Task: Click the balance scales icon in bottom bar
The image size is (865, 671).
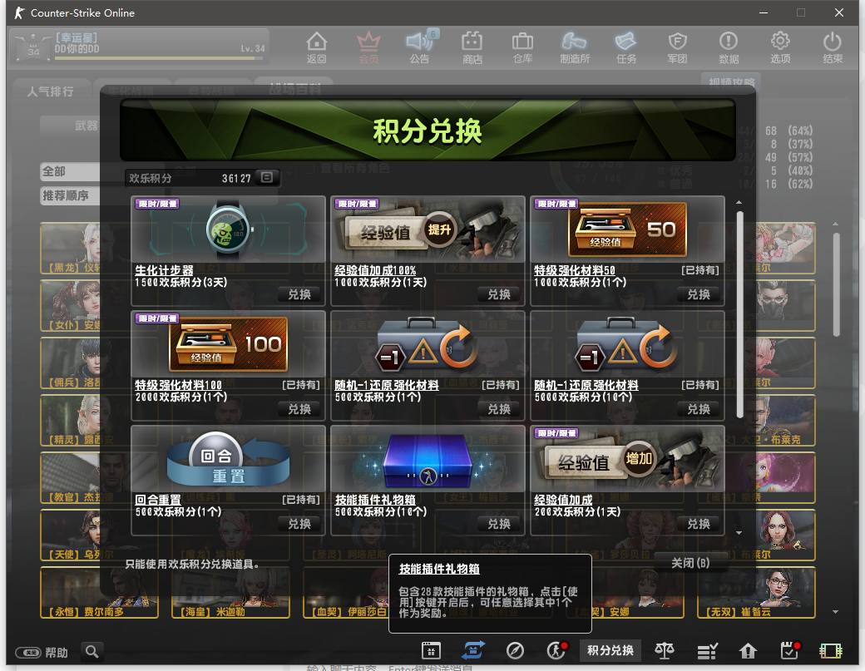Action: click(665, 651)
